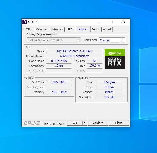The image size is (157, 153).
Task: Select the Graphics tab
Action: click(x=83, y=29)
